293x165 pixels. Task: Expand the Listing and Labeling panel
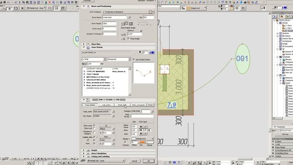[x=84, y=157]
